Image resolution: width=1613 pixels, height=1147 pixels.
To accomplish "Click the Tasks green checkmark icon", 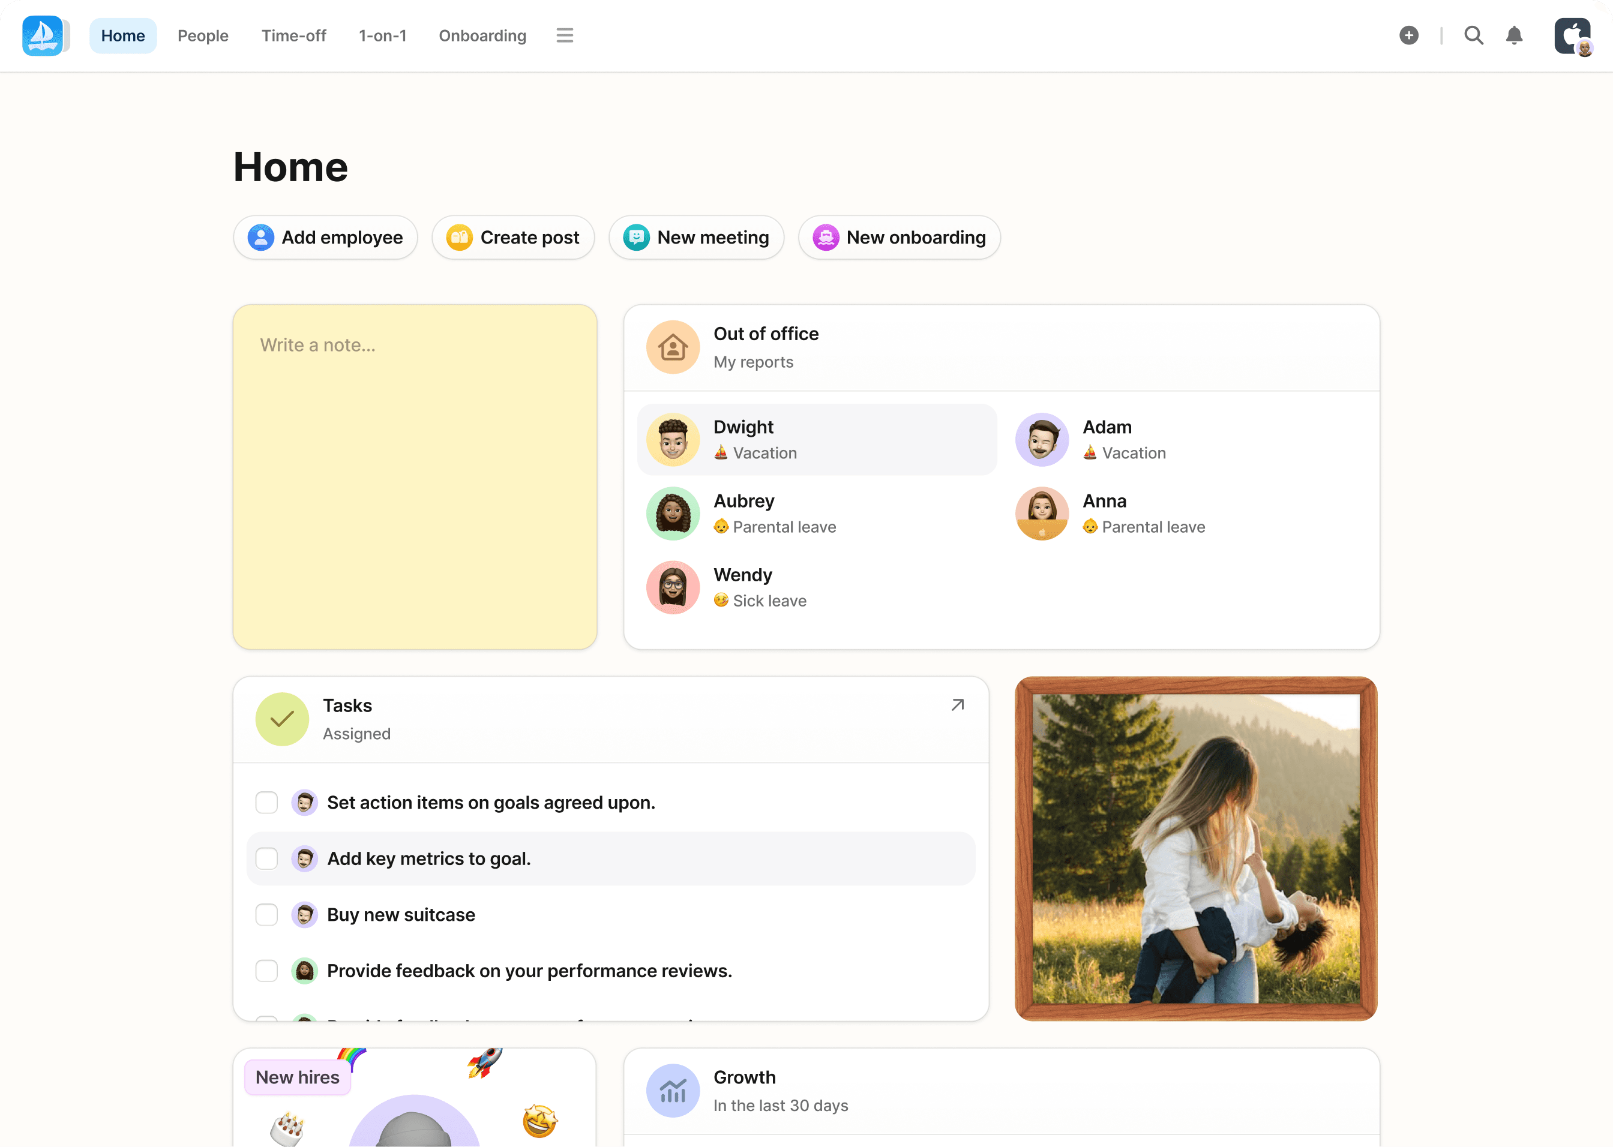I will 282,719.
